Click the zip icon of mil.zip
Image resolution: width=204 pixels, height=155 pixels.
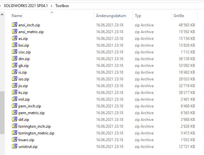click(x=15, y=99)
